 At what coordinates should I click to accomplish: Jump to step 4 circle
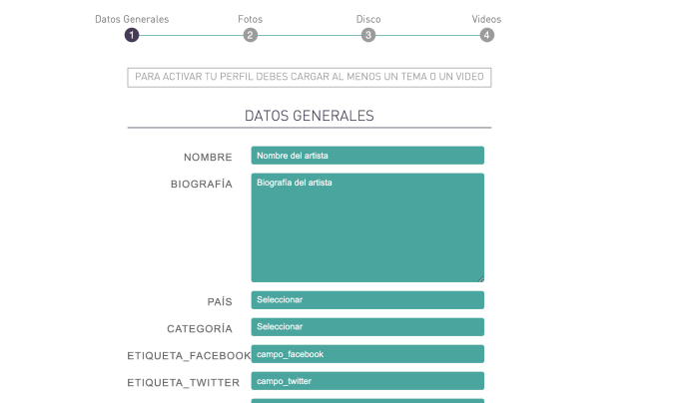coord(486,35)
